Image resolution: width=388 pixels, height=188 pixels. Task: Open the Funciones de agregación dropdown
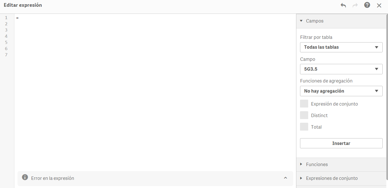pos(341,91)
